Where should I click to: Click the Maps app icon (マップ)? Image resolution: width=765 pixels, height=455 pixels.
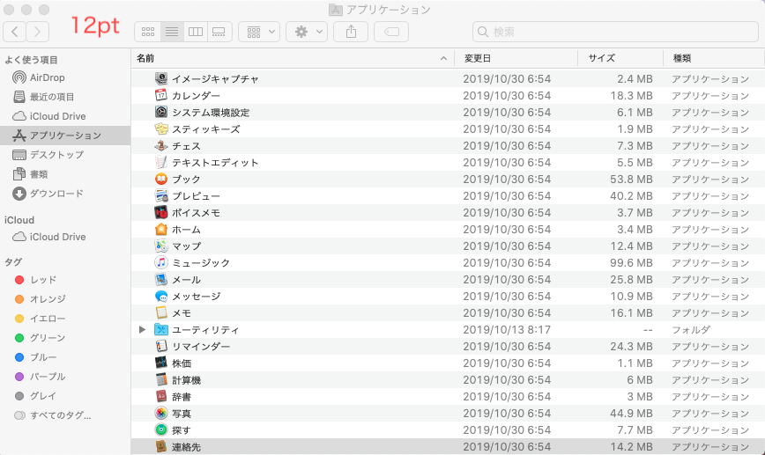pos(161,246)
